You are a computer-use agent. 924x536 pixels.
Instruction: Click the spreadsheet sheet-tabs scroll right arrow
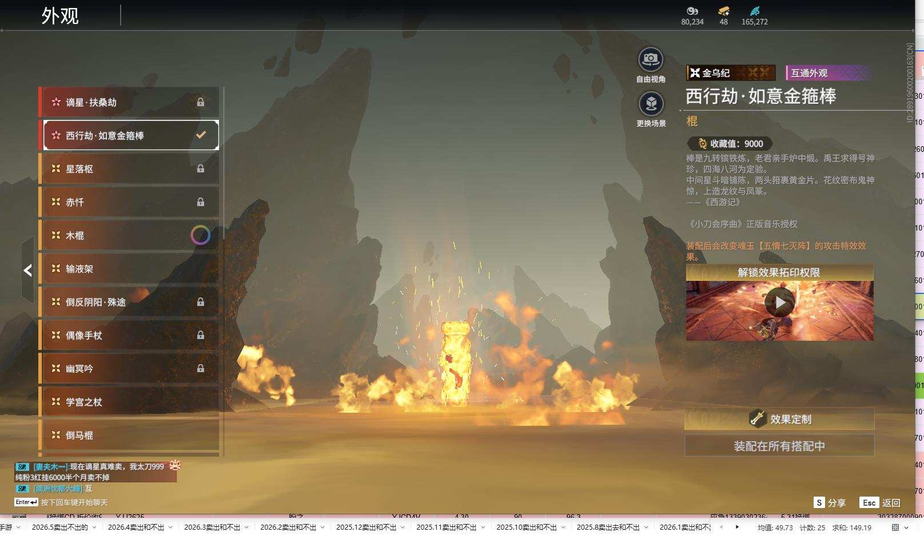[x=737, y=527]
